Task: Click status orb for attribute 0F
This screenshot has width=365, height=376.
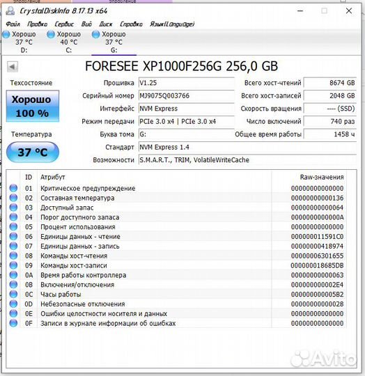Action: click(x=13, y=323)
